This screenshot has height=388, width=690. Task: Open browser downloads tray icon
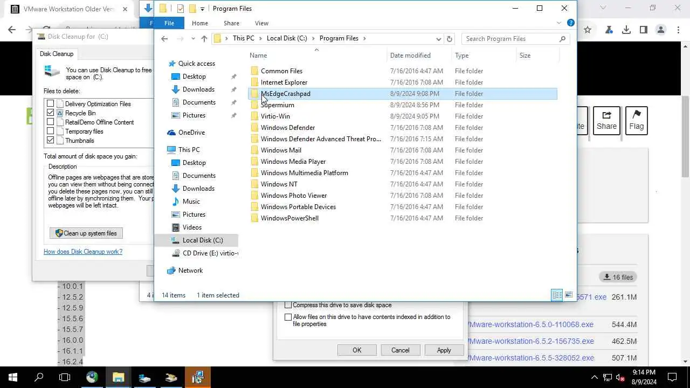coord(626,30)
